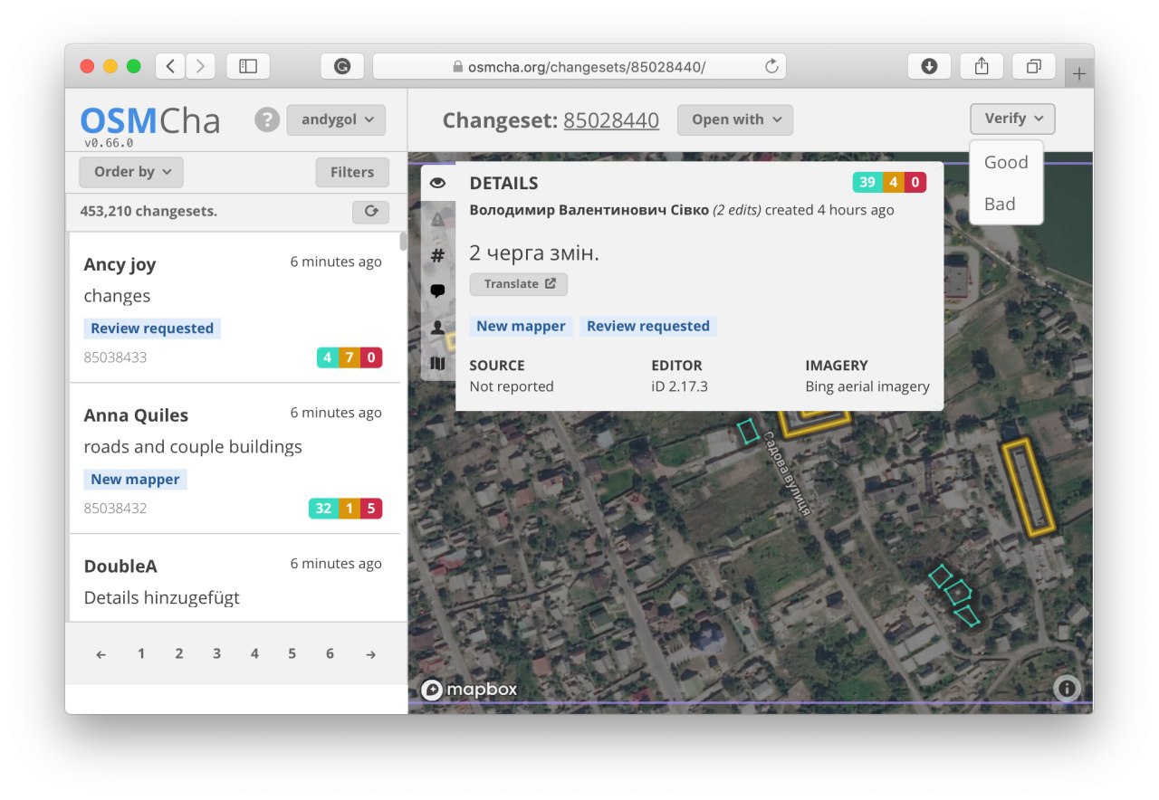The width and height of the screenshot is (1159, 800).
Task: Open the suspicion warning triangle tab
Action: [x=438, y=219]
